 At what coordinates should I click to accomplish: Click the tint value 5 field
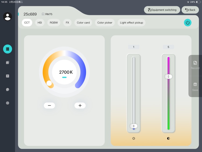[x=168, y=47]
